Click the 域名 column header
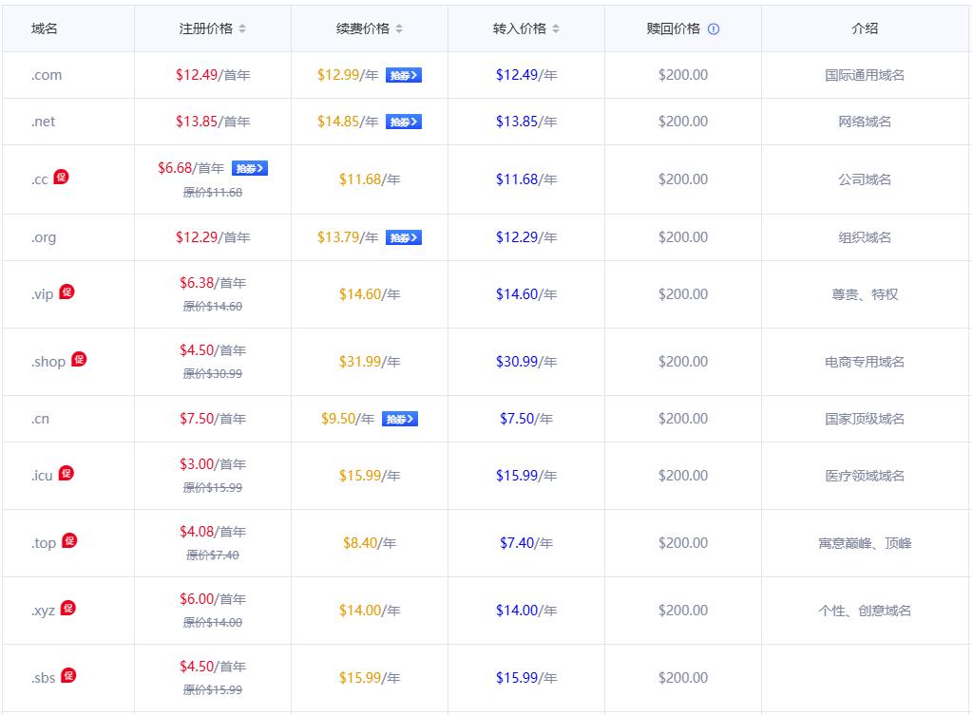This screenshot has width=972, height=715. click(45, 28)
